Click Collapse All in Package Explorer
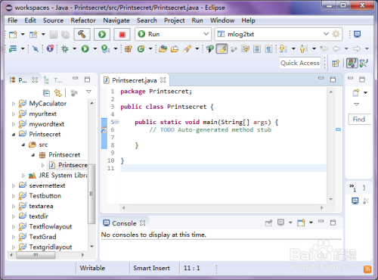The height and width of the screenshot is (280, 378). pos(46,93)
